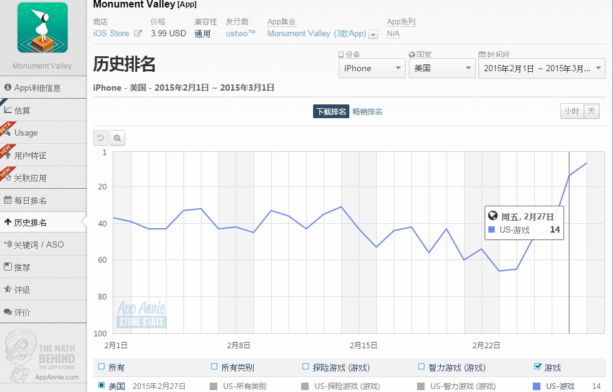
Task: Select 天 granularity button
Action: click(592, 111)
